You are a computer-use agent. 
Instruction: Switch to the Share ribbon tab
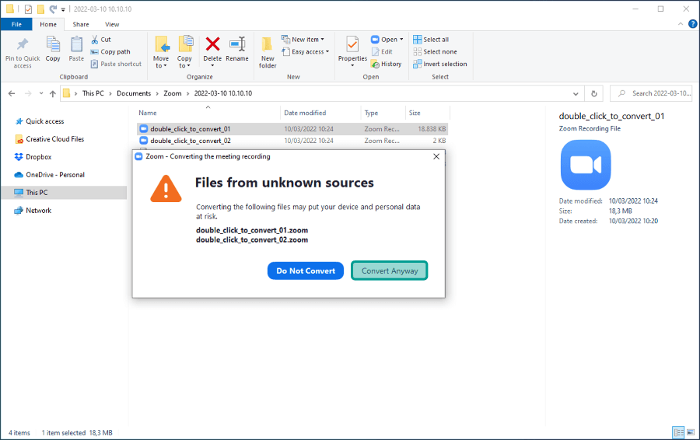tap(81, 24)
